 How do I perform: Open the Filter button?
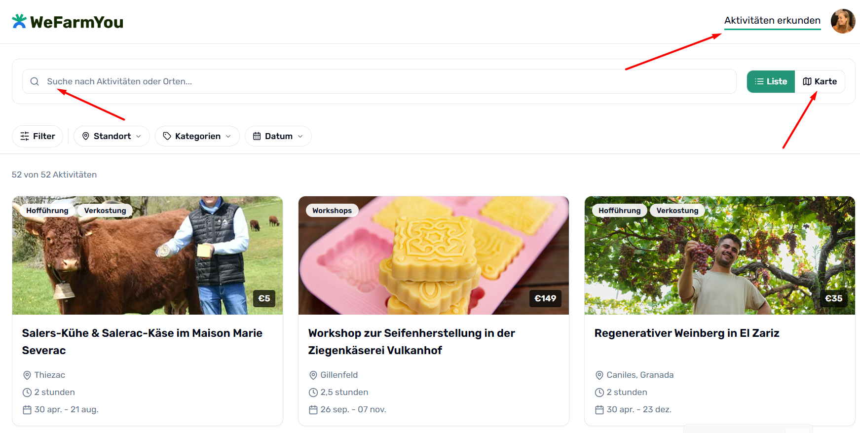click(x=37, y=136)
